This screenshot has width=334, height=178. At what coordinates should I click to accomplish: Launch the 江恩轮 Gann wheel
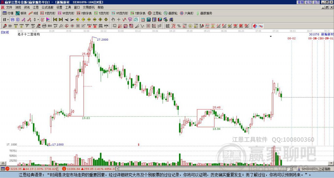click(155, 13)
